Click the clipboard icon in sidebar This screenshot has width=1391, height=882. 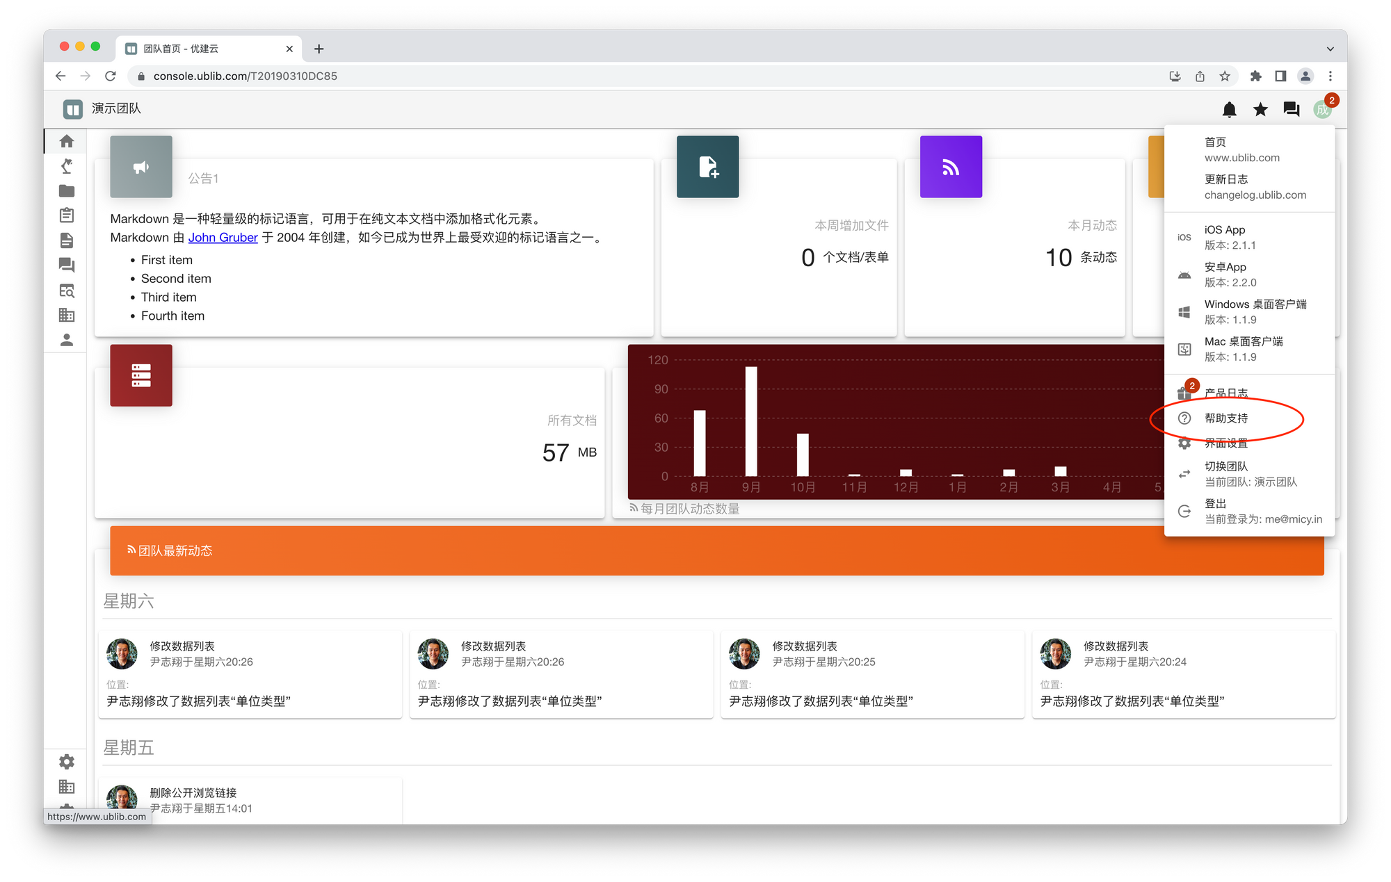tap(67, 215)
